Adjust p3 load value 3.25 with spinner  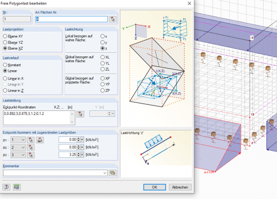tap(79, 155)
